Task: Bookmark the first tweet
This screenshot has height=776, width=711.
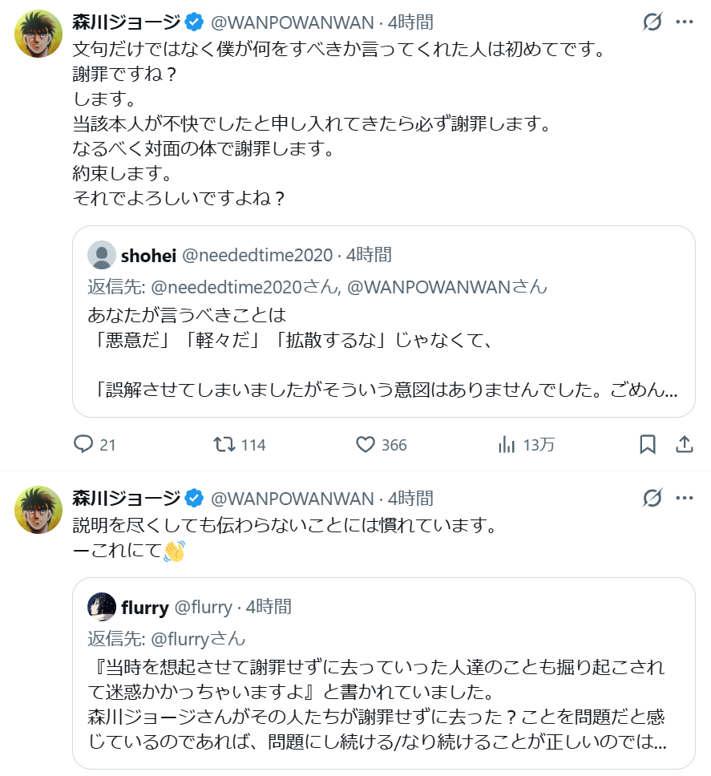Action: point(648,444)
